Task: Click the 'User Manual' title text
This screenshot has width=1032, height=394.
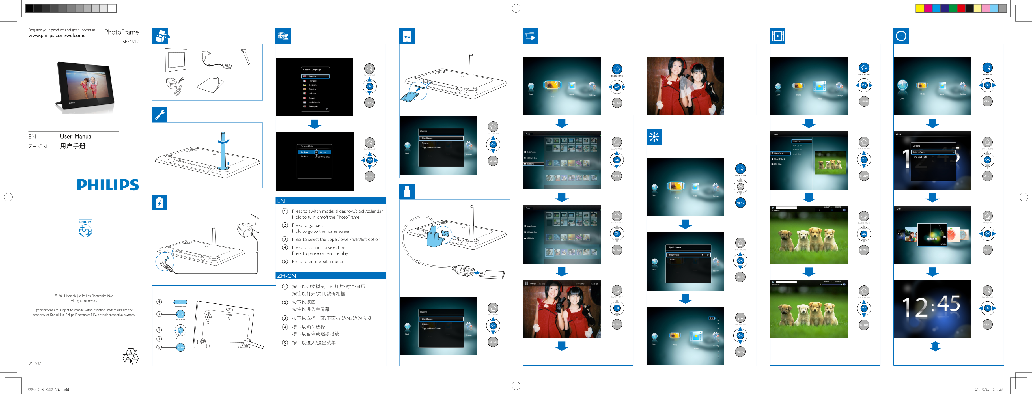Action: click(x=76, y=136)
